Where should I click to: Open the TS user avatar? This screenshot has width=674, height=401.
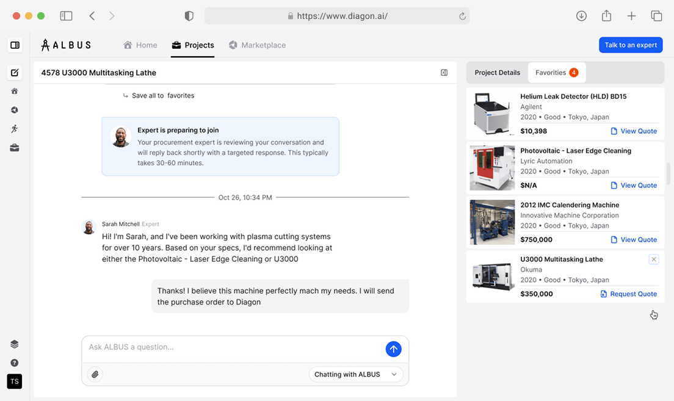tap(15, 381)
